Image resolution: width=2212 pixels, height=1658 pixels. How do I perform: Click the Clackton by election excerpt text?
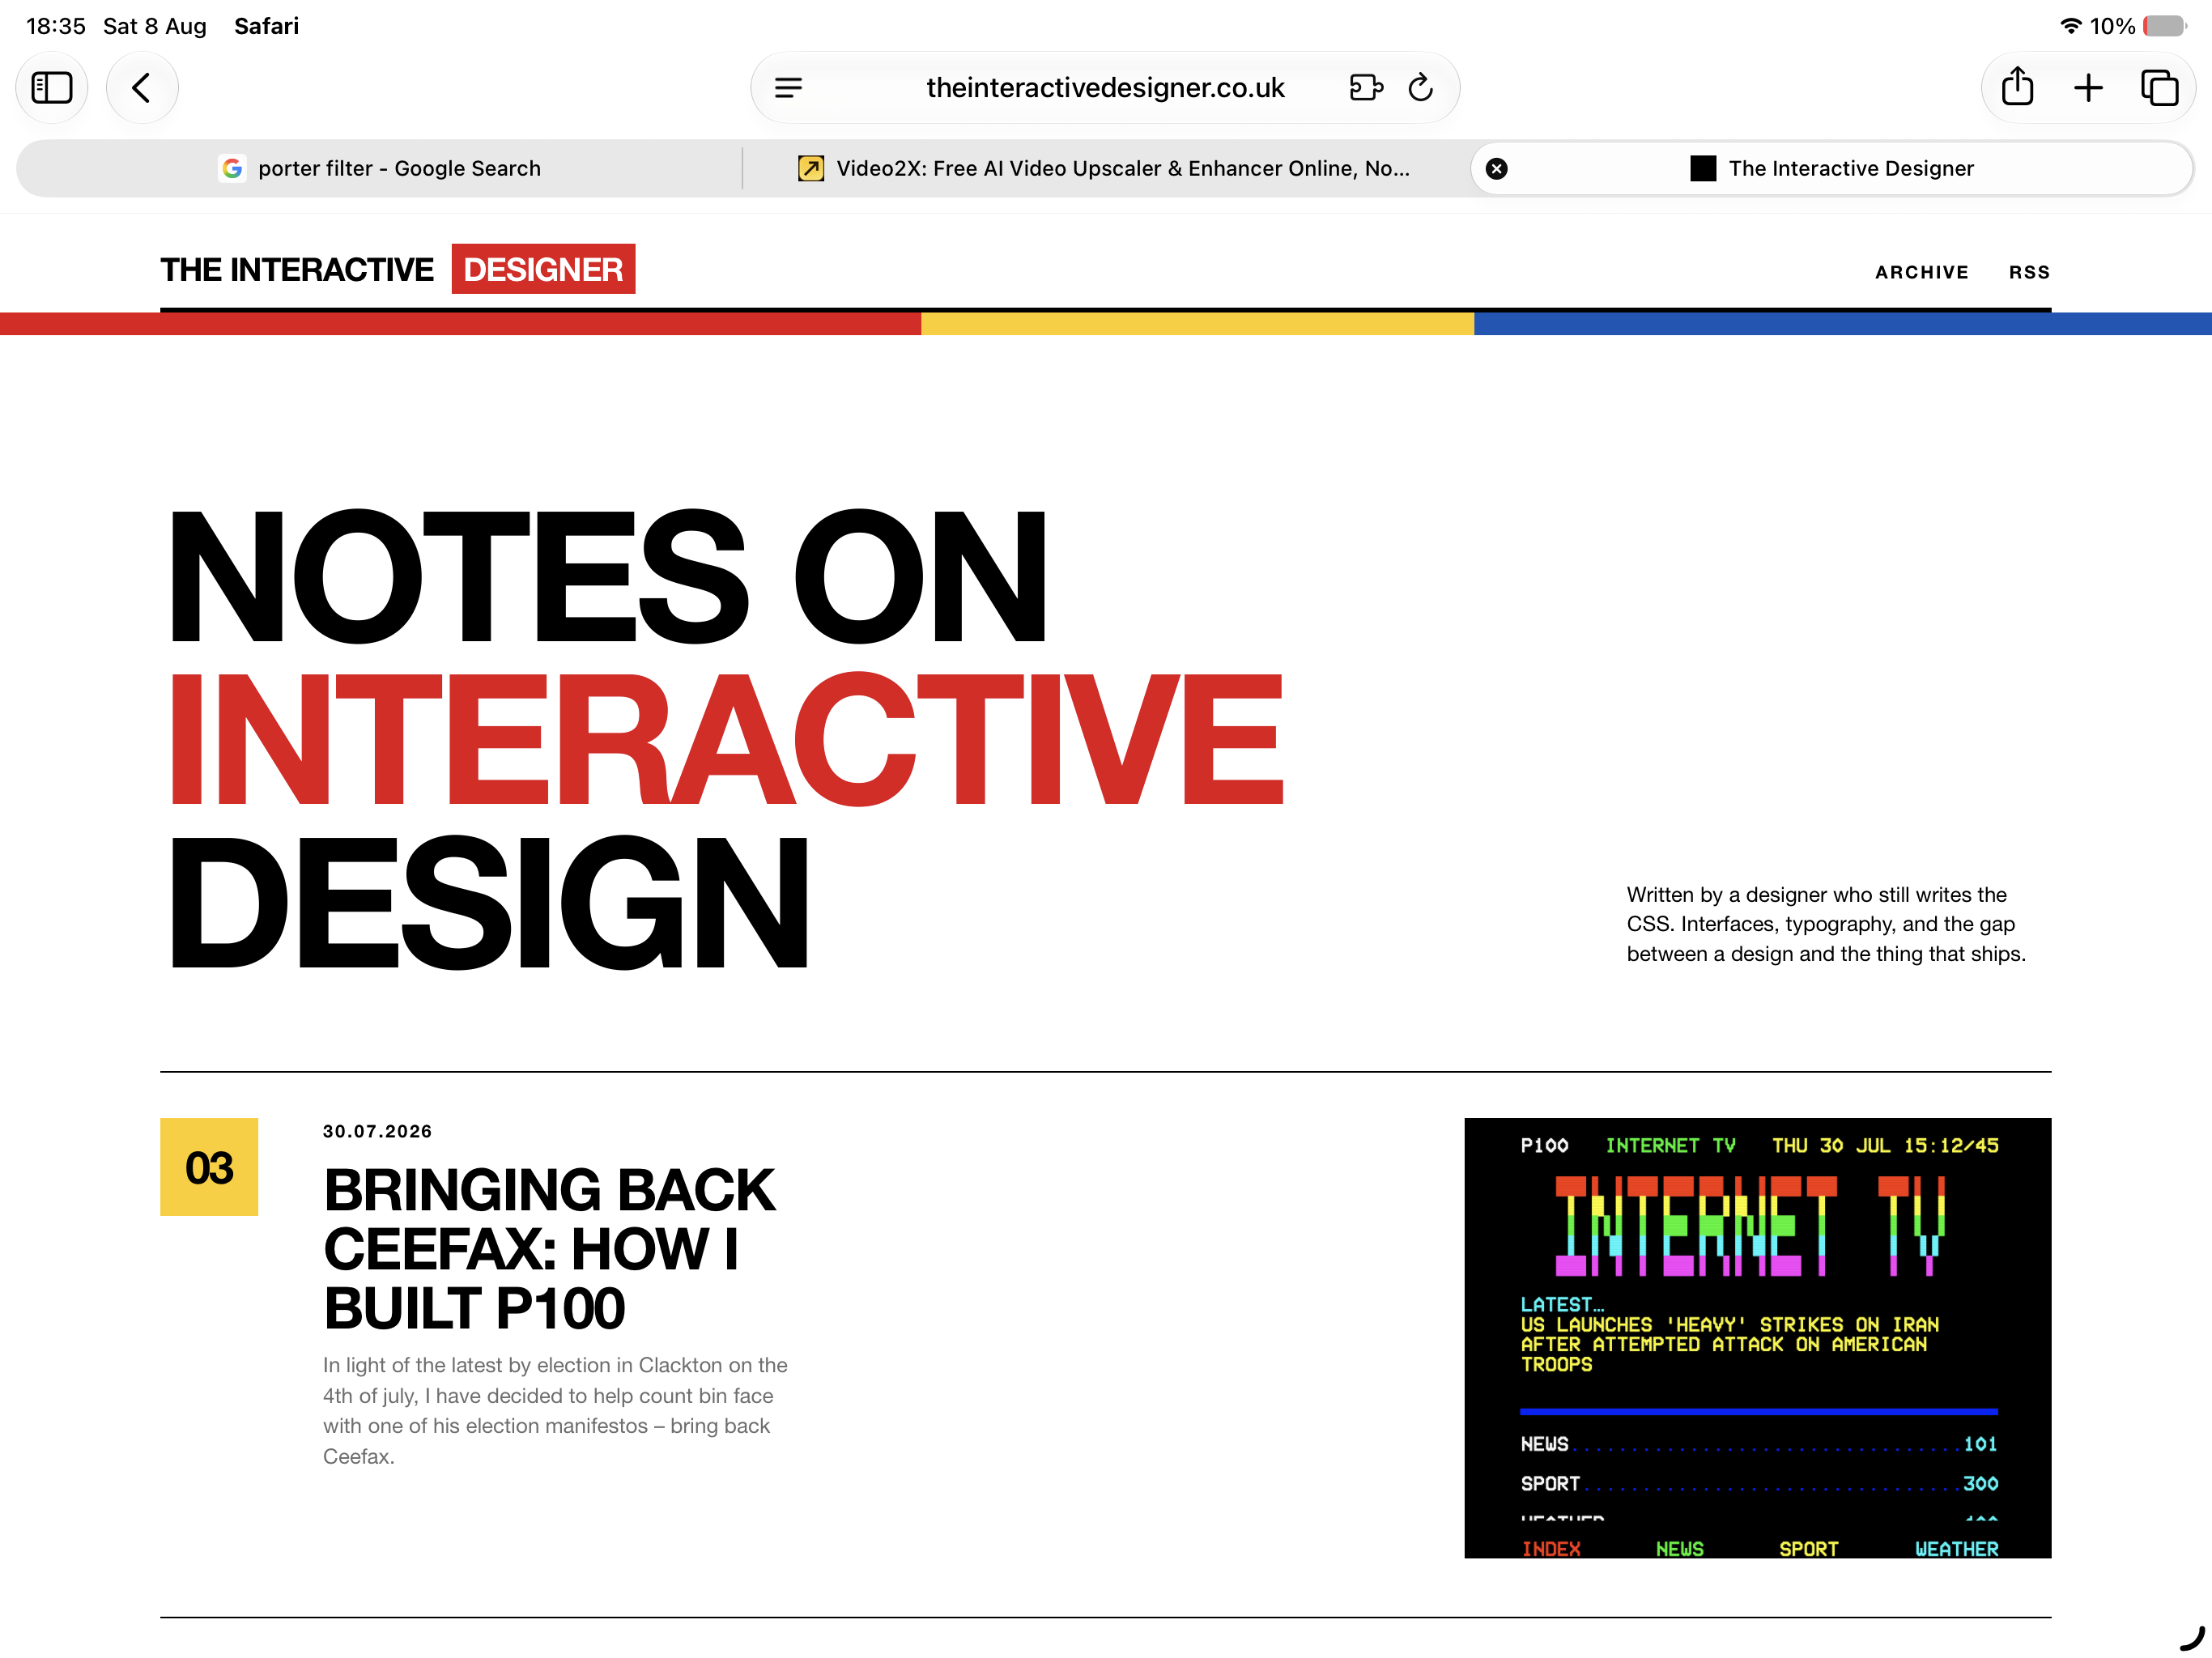coord(555,1410)
